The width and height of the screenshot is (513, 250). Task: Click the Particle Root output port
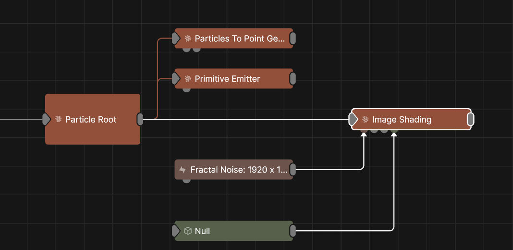pos(140,119)
